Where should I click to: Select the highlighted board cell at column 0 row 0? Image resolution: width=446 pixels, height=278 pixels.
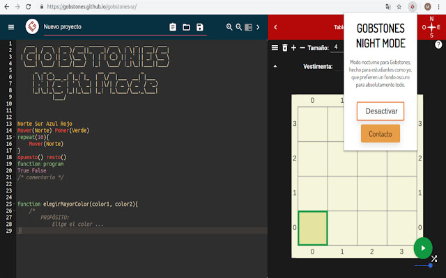point(313,228)
